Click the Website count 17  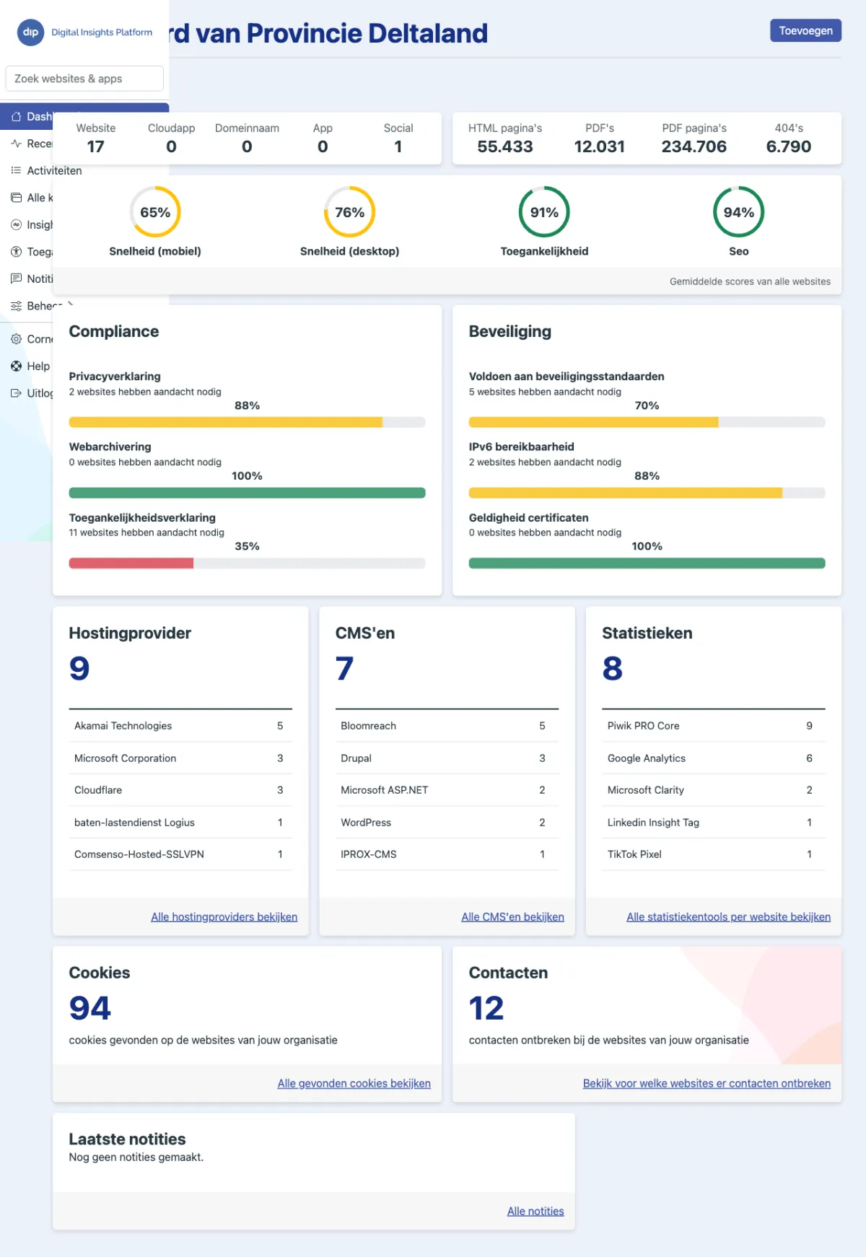tap(96, 146)
